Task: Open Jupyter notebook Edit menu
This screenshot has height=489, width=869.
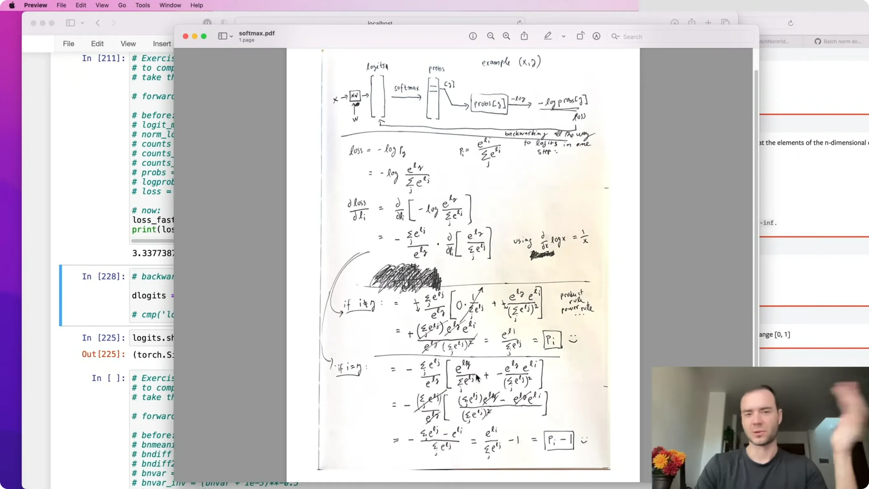Action: click(97, 44)
